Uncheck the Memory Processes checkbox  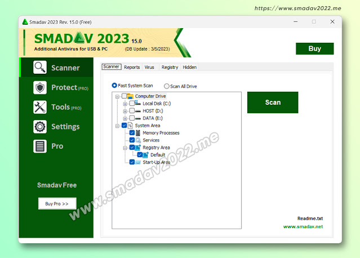click(x=132, y=133)
